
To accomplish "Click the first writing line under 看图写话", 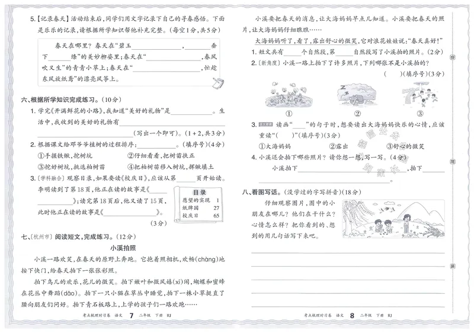I will (348, 252).
